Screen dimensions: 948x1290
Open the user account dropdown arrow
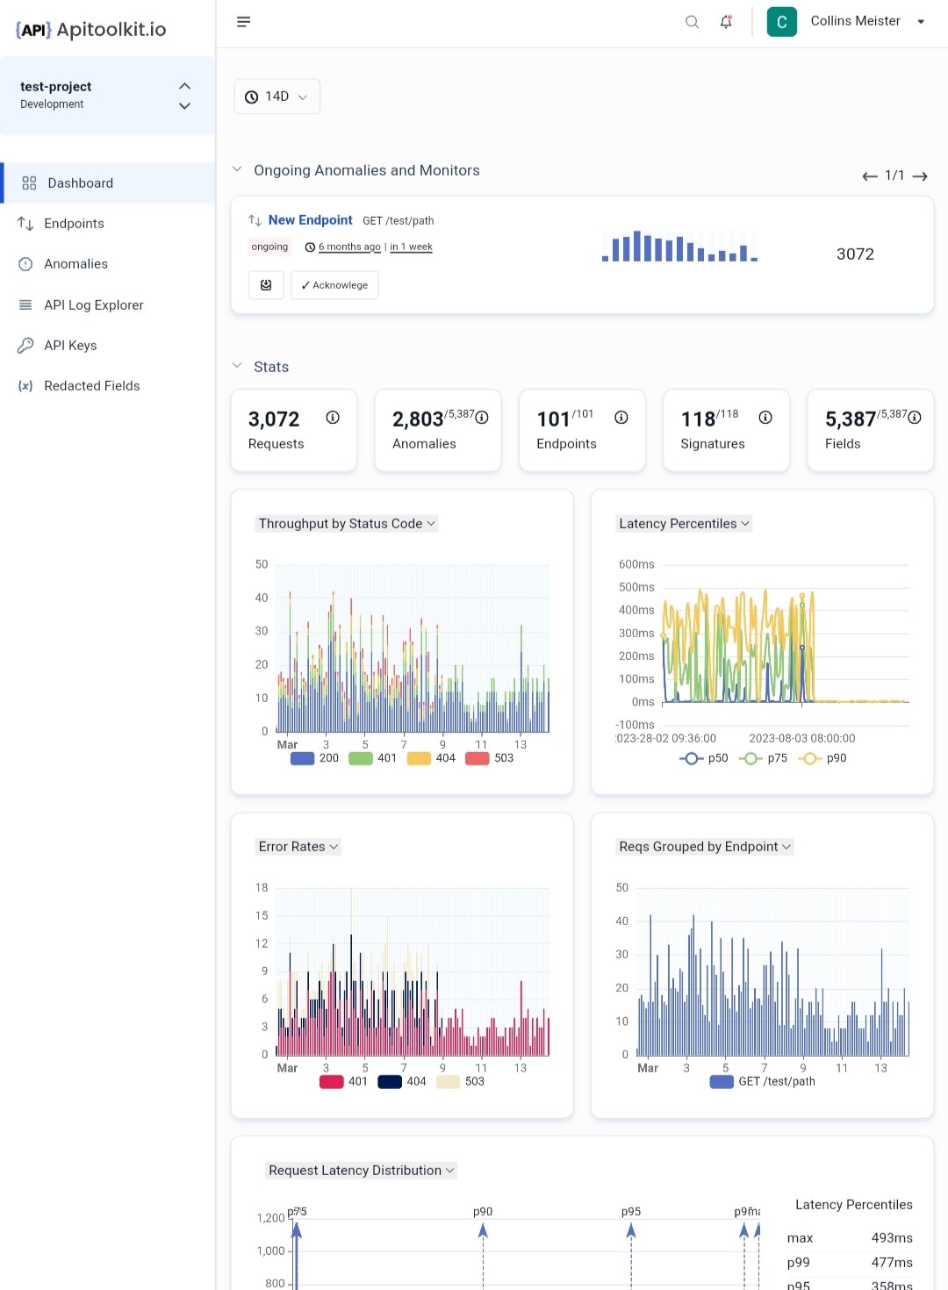[921, 22]
